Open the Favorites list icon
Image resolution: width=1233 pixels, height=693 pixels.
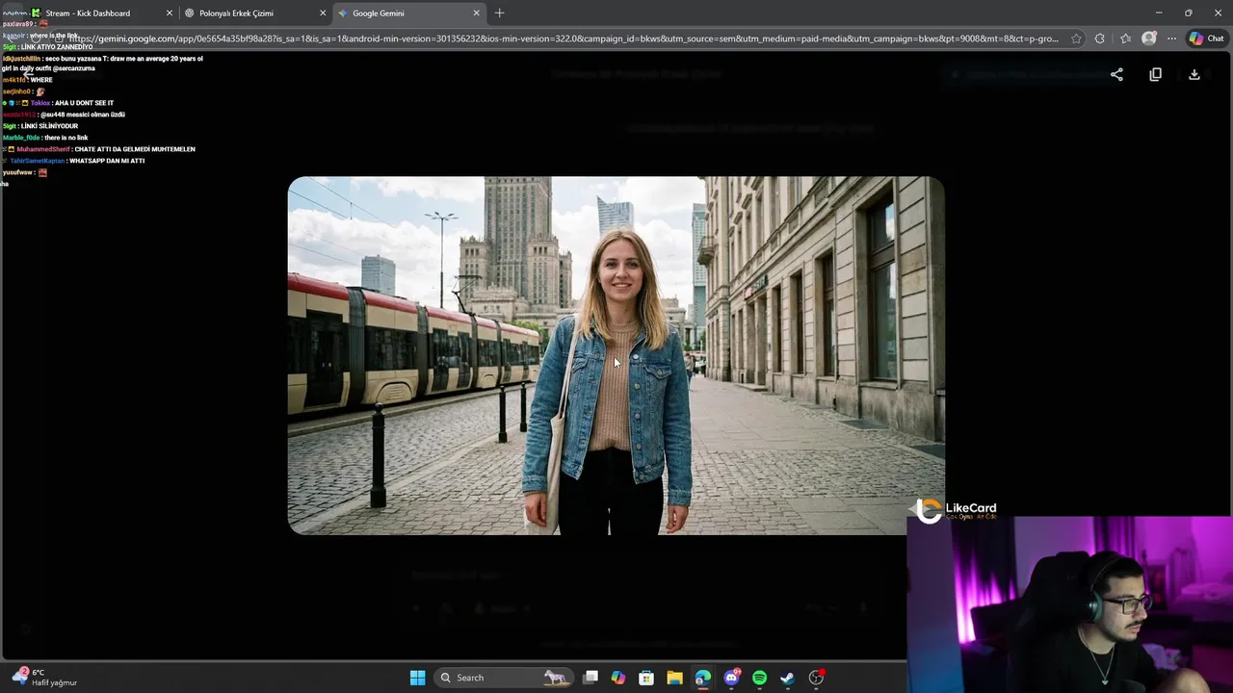(x=1125, y=39)
